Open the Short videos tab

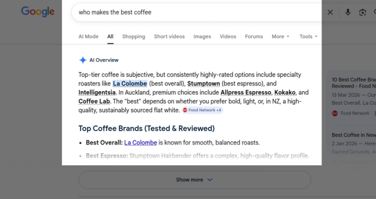coord(169,37)
